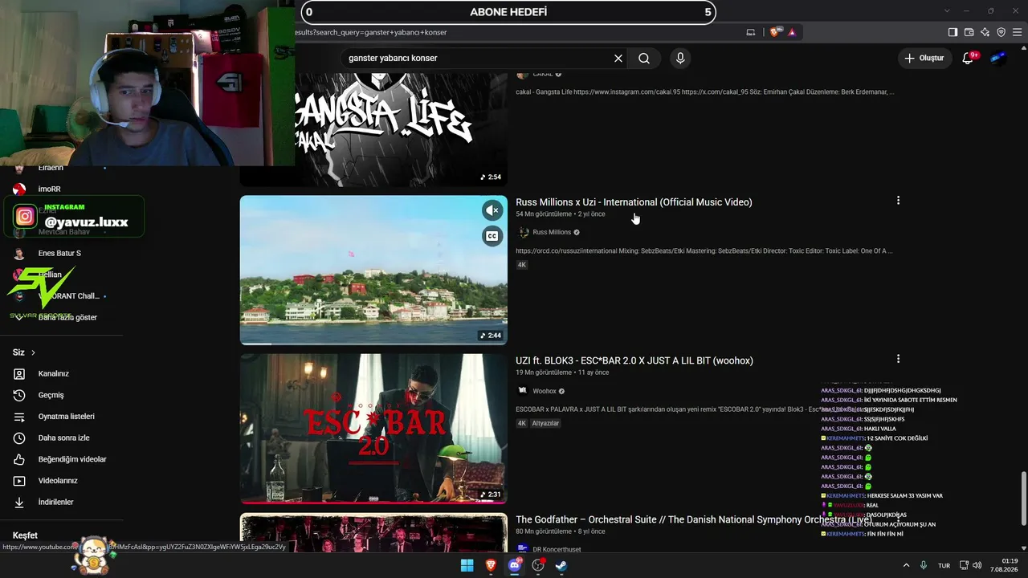Screen dimensions: 1028x578
Task: Open the YouTube account avatar menu
Action: [998, 58]
